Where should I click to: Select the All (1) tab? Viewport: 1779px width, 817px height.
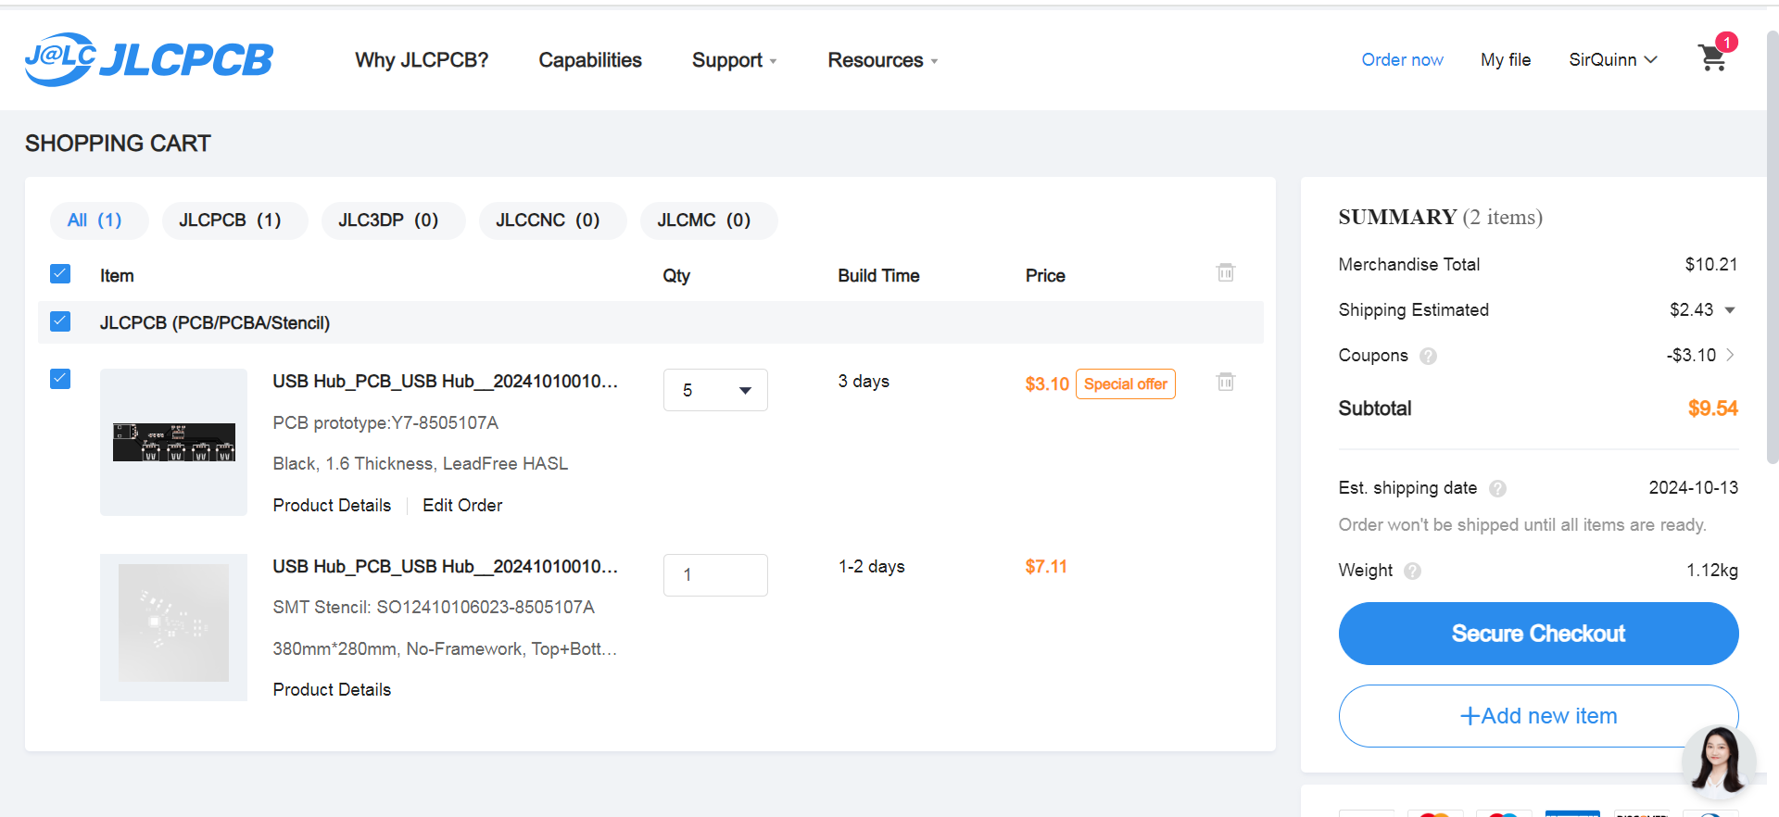coord(99,220)
